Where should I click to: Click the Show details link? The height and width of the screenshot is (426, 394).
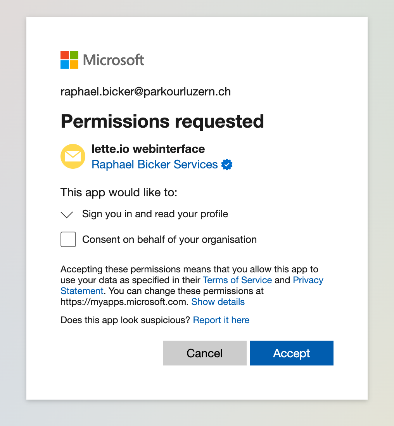[218, 302]
